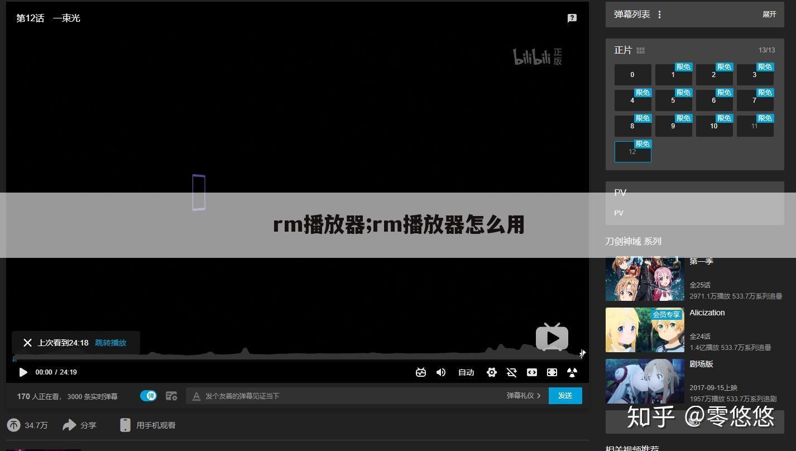Switch episode list grid view icon
This screenshot has width=796, height=451.
[640, 50]
